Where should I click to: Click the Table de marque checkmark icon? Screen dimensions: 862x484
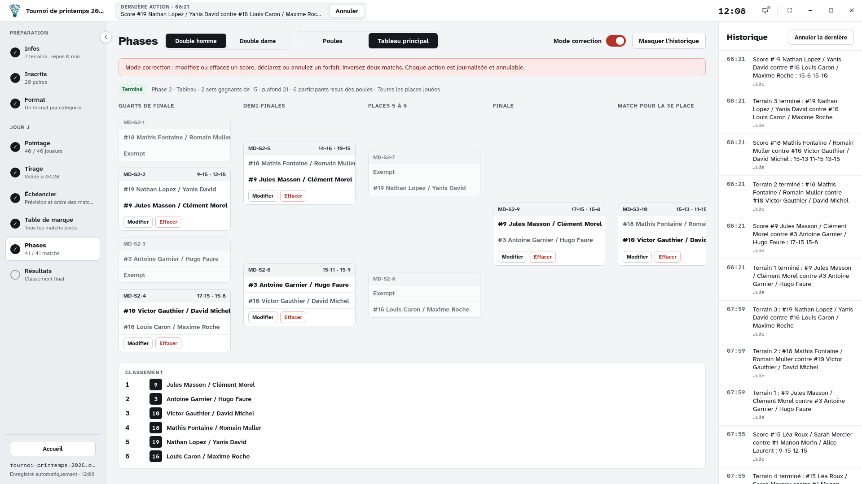[15, 224]
